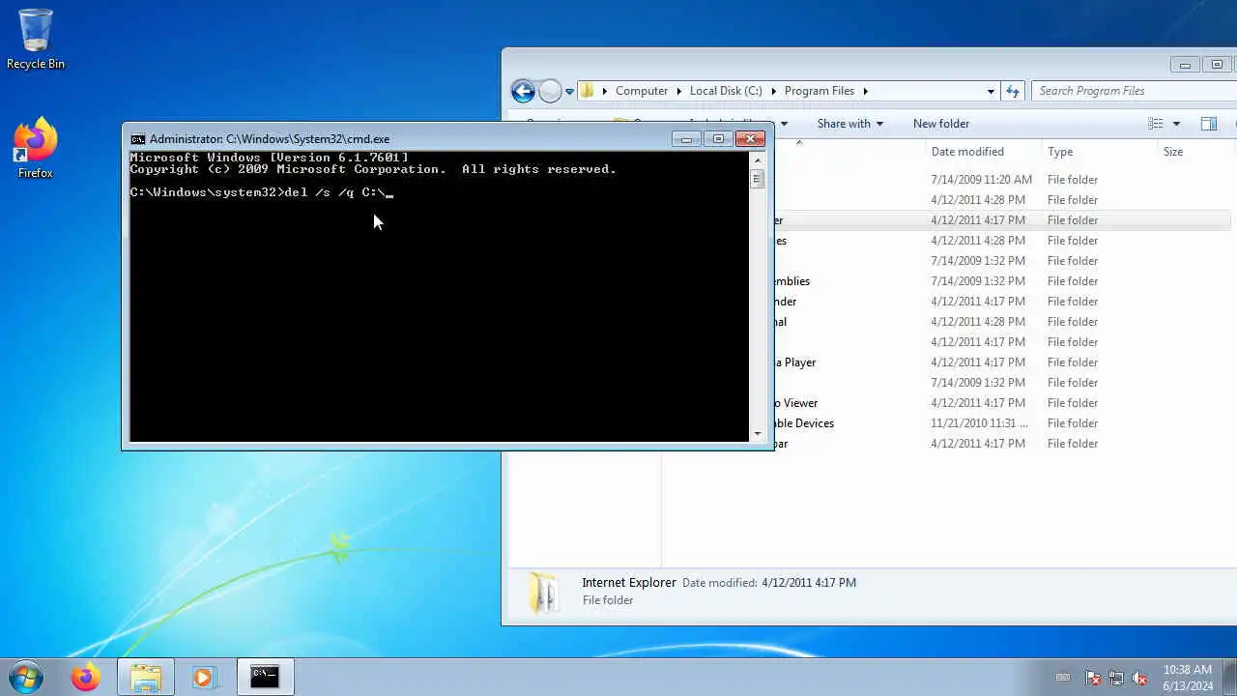Focus the Search Program Files box
Viewport: 1237px width, 696px height.
(1133, 91)
